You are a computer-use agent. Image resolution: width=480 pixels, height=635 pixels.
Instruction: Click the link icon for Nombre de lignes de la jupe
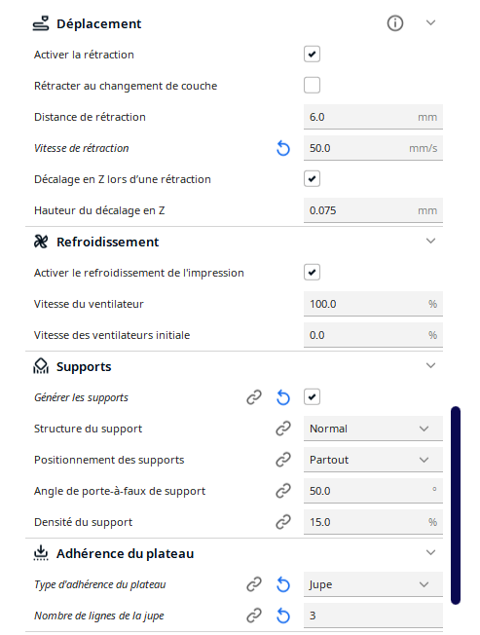254,616
